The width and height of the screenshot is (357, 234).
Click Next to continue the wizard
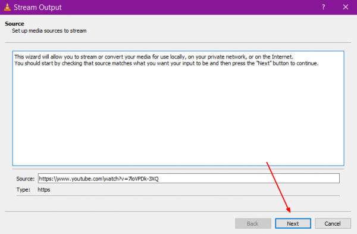point(293,223)
